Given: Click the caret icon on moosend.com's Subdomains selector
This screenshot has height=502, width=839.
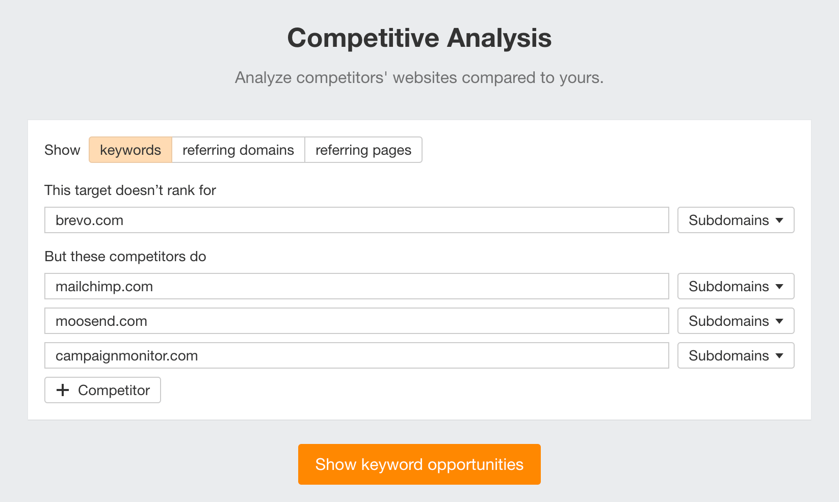Looking at the screenshot, I should [779, 321].
